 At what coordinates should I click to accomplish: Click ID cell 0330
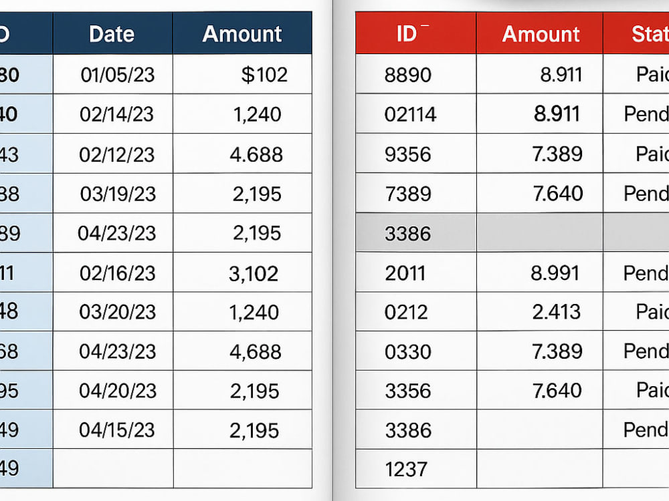click(415, 351)
